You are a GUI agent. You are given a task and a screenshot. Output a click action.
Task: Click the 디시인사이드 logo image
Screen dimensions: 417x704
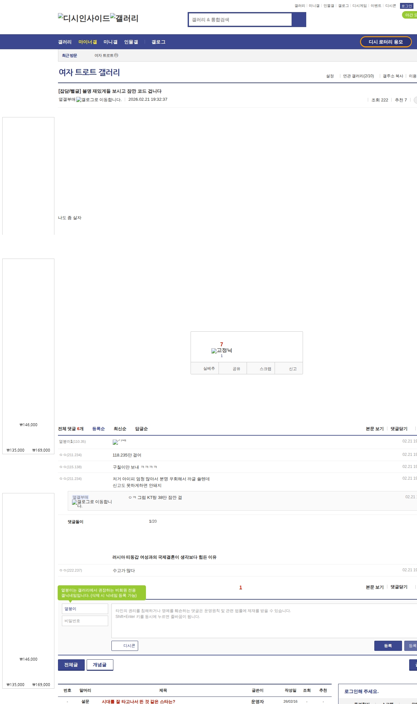click(x=84, y=18)
